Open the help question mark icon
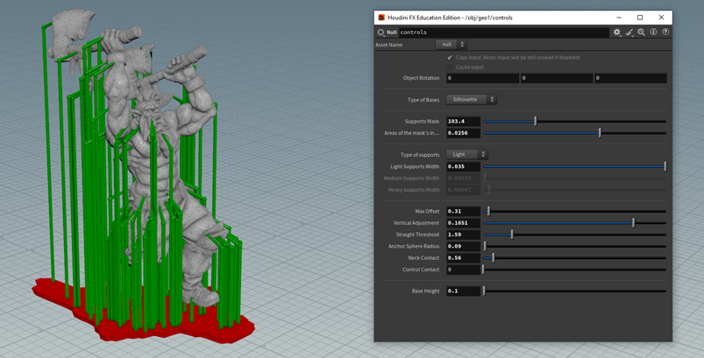 point(665,32)
